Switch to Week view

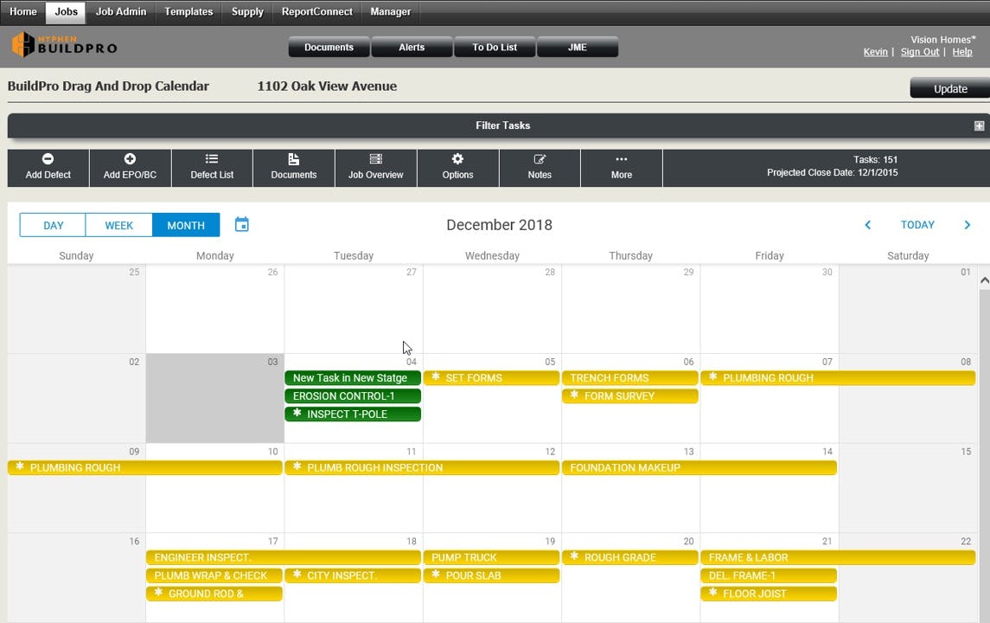pos(119,224)
